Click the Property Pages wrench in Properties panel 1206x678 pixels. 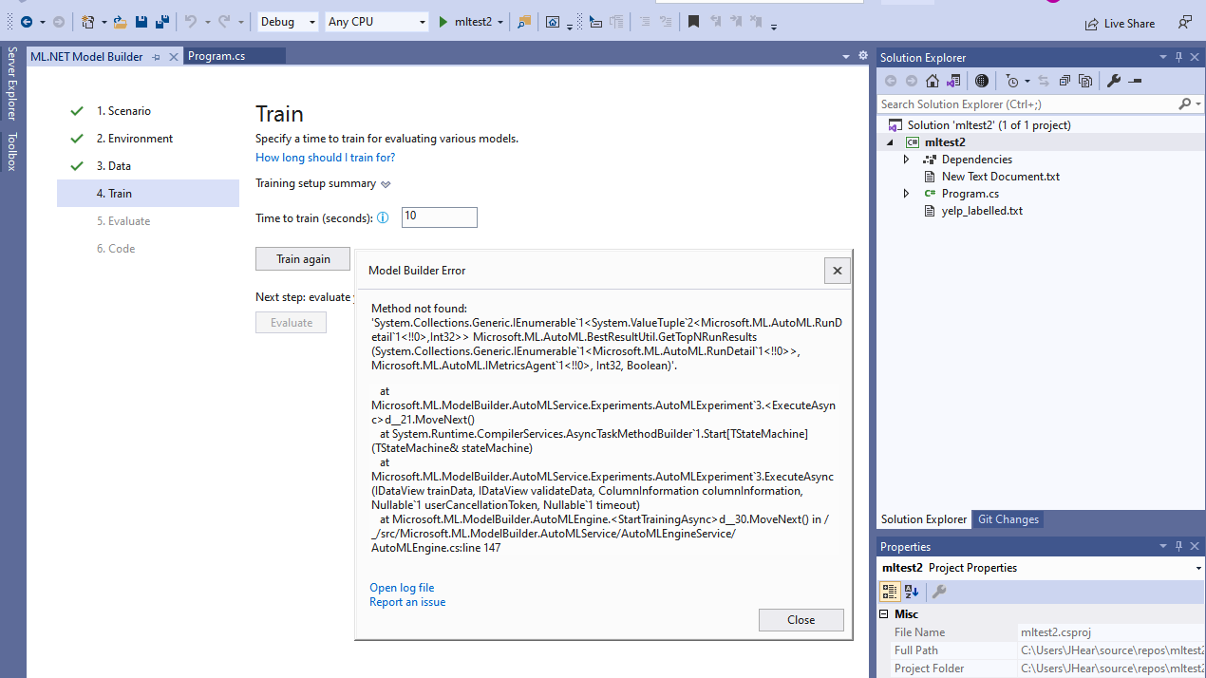click(x=938, y=591)
